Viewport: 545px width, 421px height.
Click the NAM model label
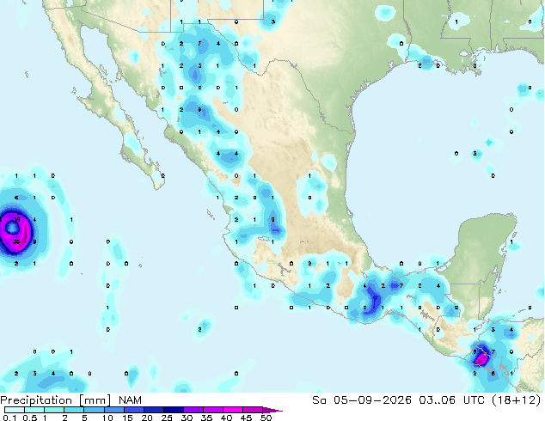pyautogui.click(x=130, y=400)
